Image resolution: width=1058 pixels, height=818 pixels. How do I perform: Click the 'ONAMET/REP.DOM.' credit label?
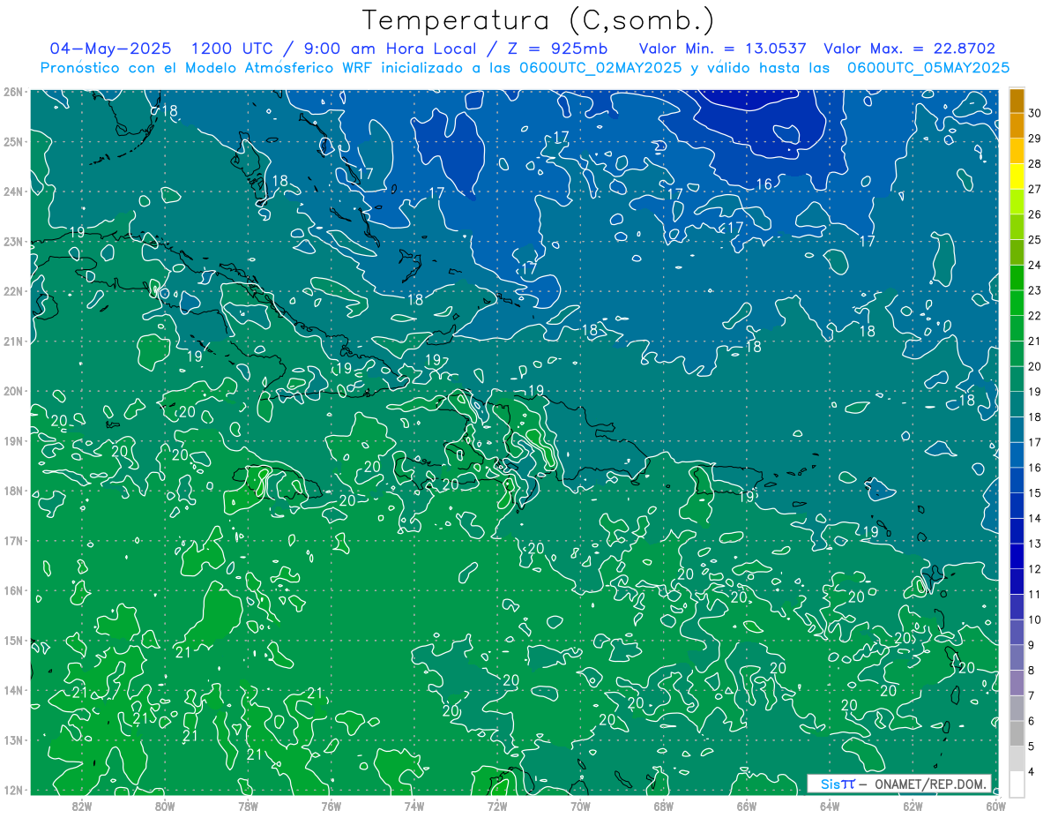click(929, 784)
